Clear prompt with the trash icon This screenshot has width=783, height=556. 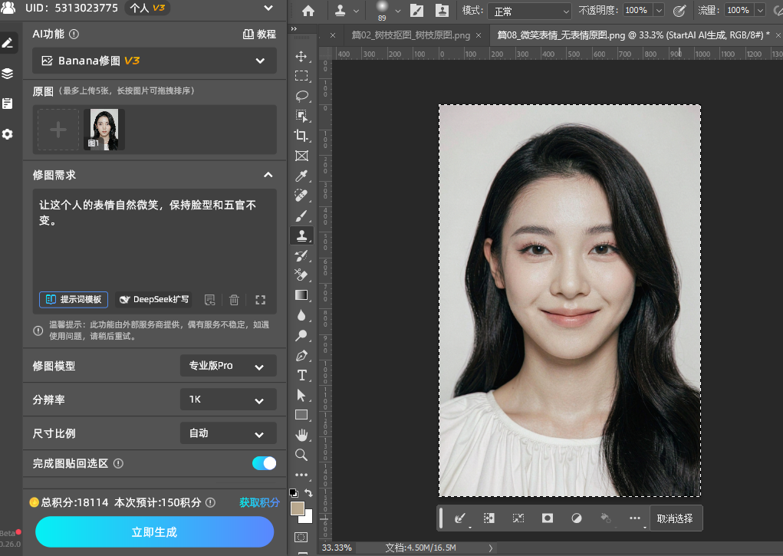coord(234,300)
